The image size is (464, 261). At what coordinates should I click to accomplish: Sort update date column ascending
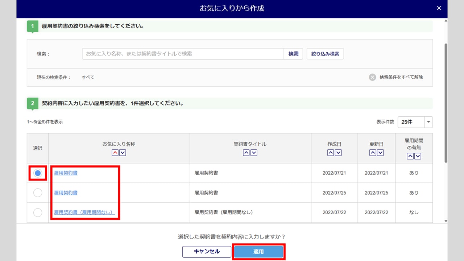pos(372,153)
